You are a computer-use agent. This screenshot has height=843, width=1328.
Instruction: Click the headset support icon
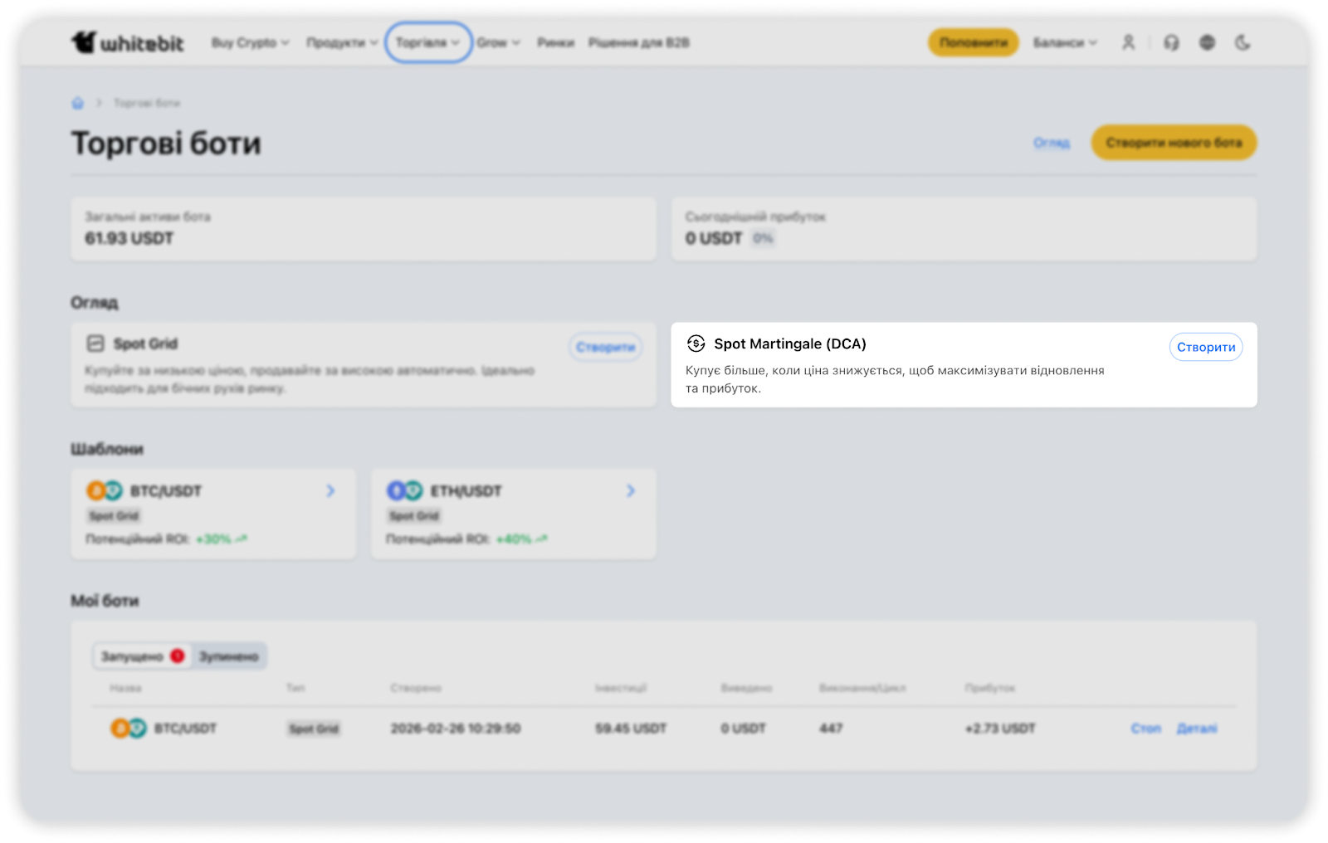click(x=1171, y=42)
